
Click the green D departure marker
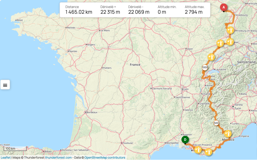tap(185, 140)
